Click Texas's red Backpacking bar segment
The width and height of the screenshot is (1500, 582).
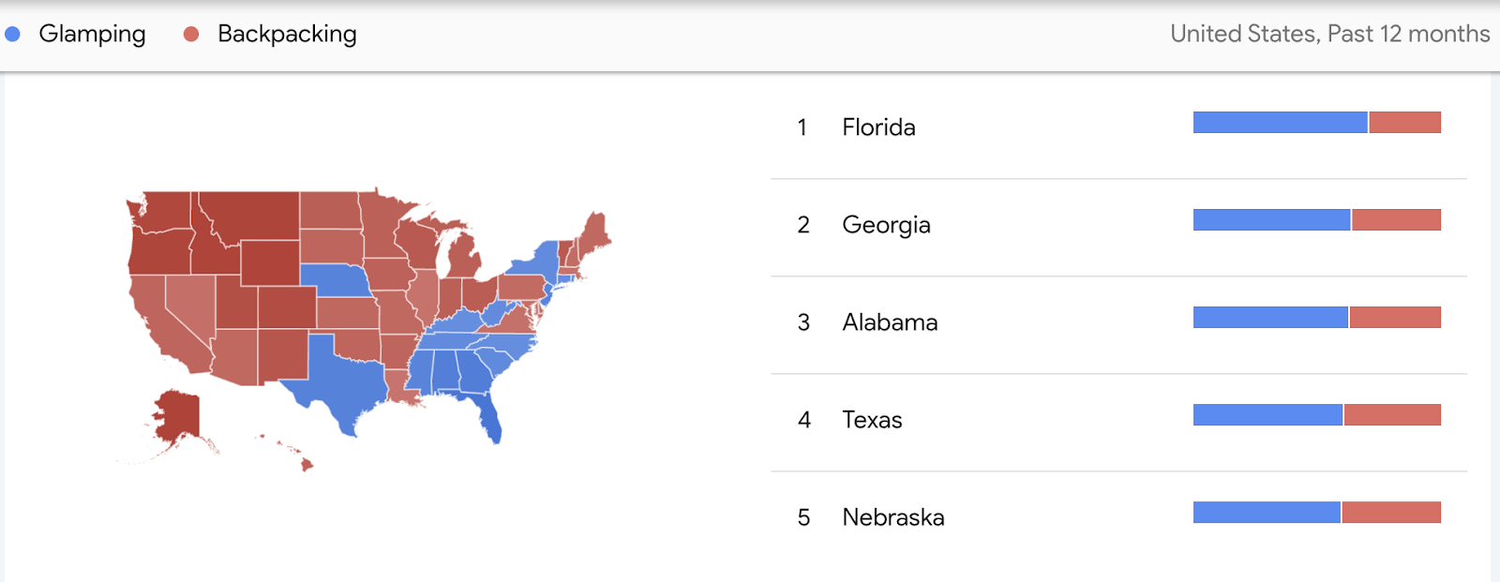coord(1392,414)
